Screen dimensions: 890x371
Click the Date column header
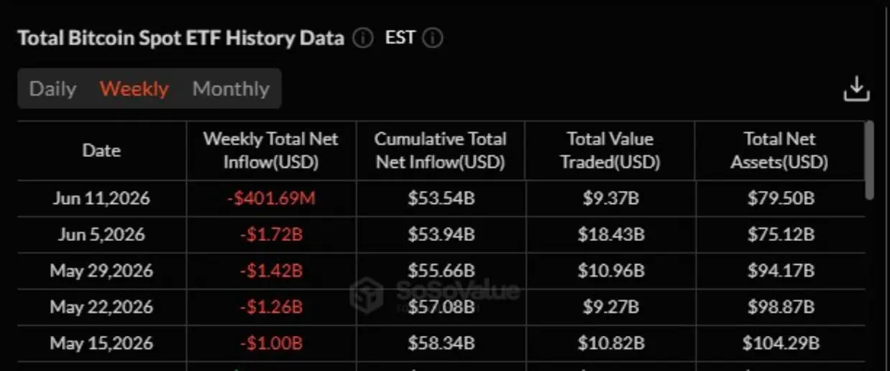pyautogui.click(x=101, y=151)
